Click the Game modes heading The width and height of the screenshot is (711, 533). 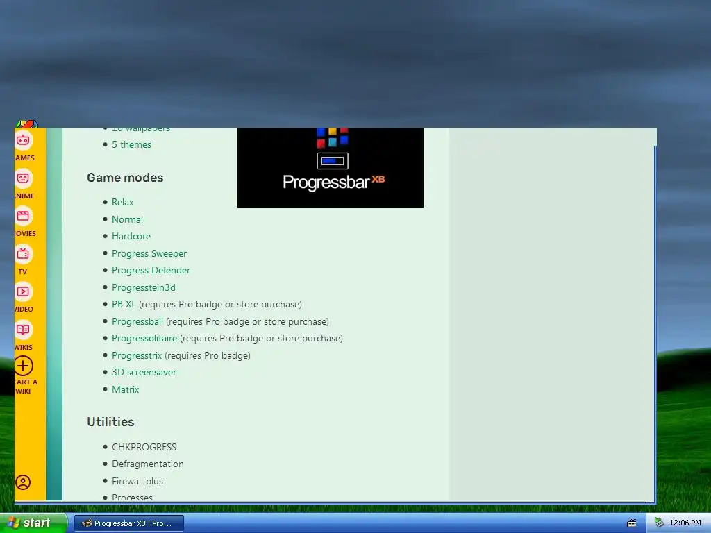(125, 178)
